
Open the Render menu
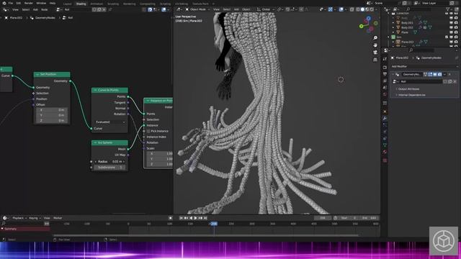point(29,3)
